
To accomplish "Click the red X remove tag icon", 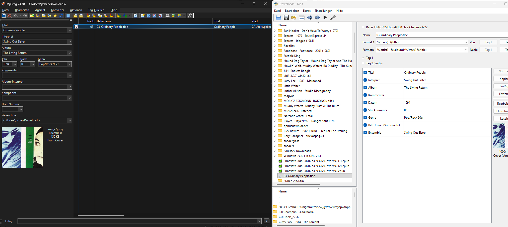I will click(10, 16).
